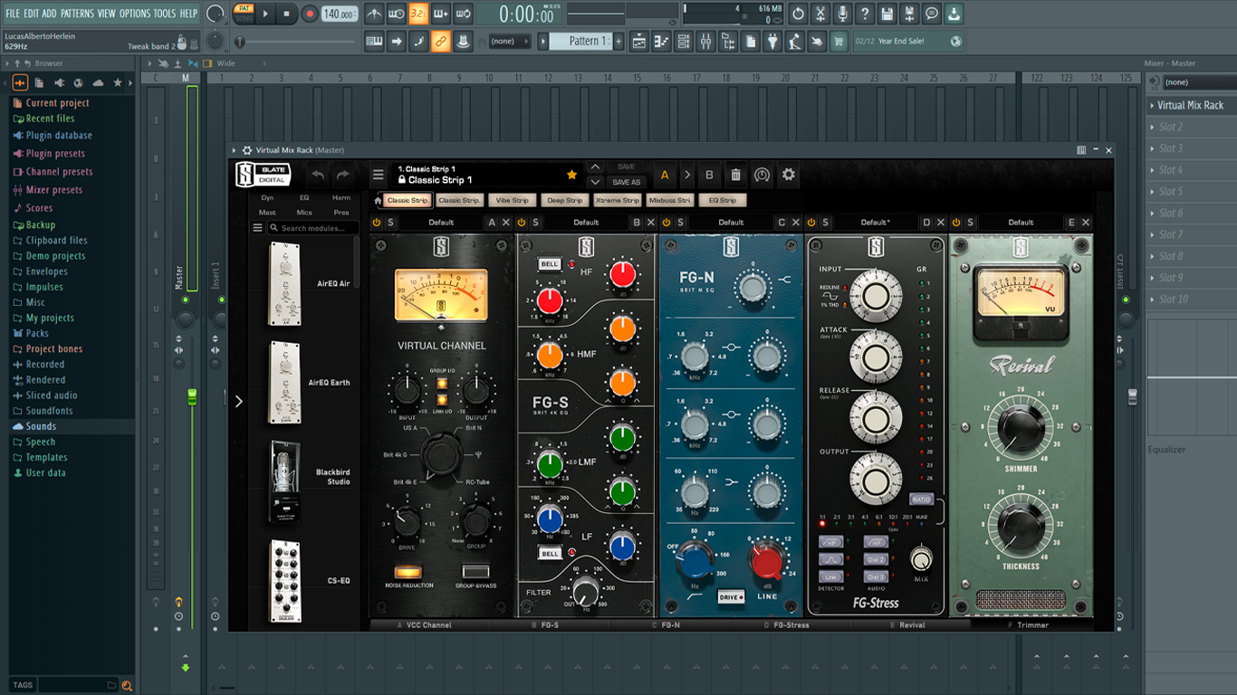
Task: Select next preset with the down chevron
Action: coord(594,182)
